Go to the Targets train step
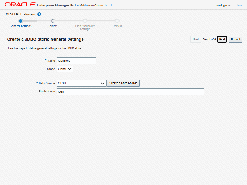Viewport: 247px width, 185px height. [x=53, y=26]
